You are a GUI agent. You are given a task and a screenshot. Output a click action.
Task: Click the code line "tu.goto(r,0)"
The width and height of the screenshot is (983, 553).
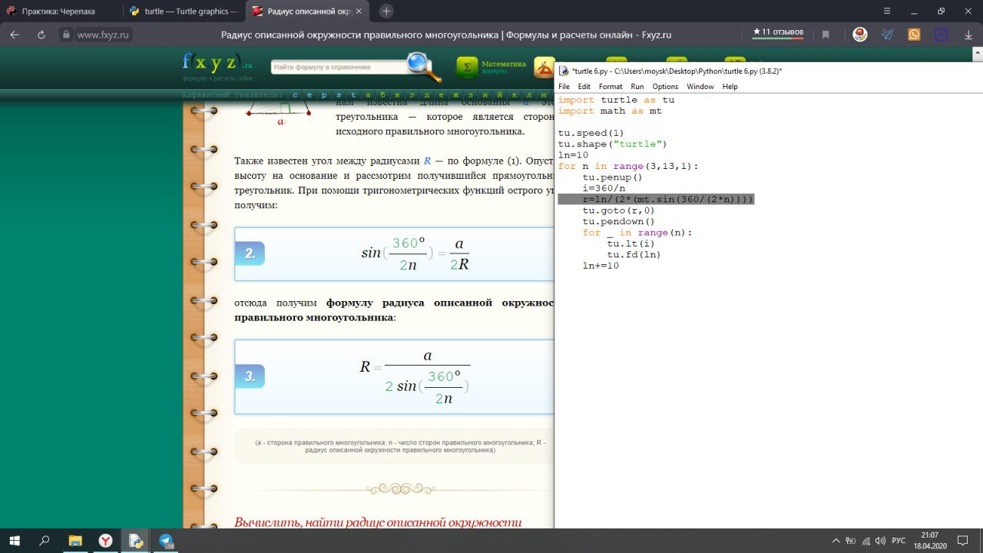(619, 210)
